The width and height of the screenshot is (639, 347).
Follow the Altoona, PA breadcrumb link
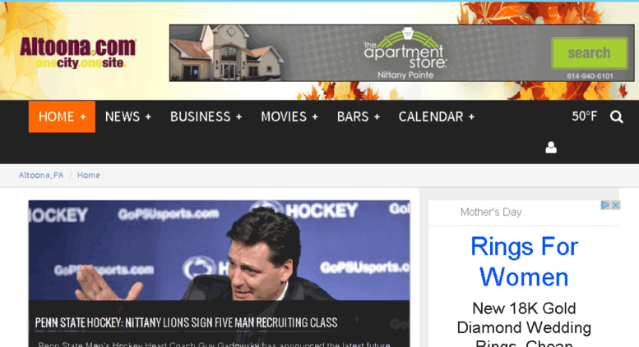coord(41,175)
